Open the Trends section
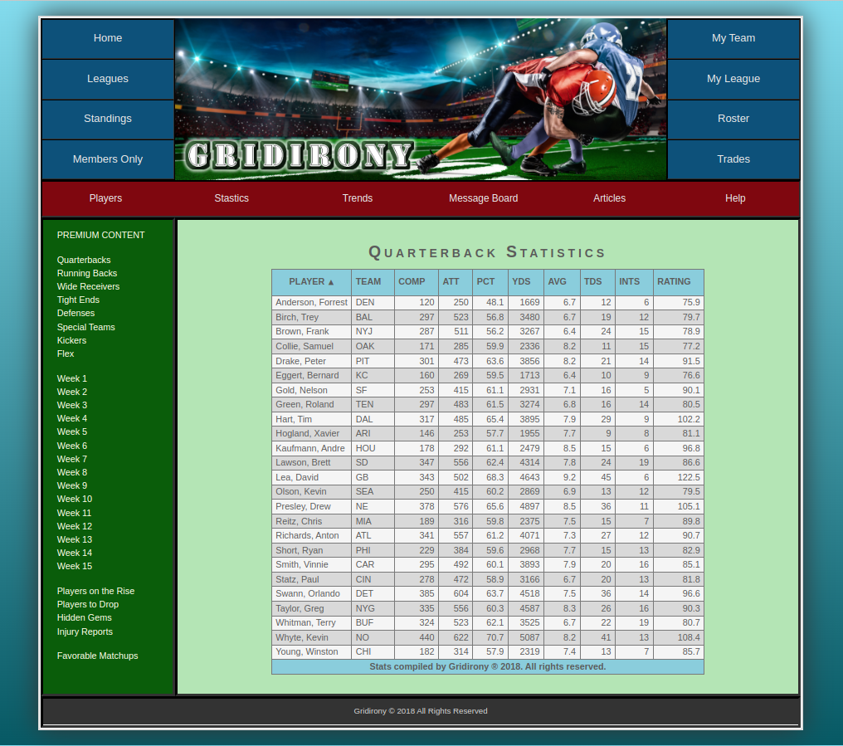The height and width of the screenshot is (746, 843). pos(358,198)
